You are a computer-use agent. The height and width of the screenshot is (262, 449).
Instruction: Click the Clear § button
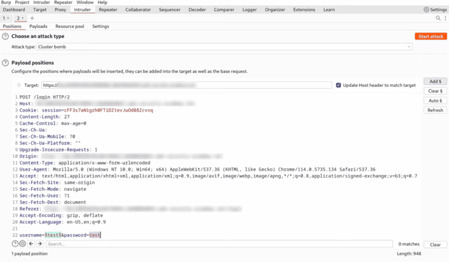coord(435,91)
